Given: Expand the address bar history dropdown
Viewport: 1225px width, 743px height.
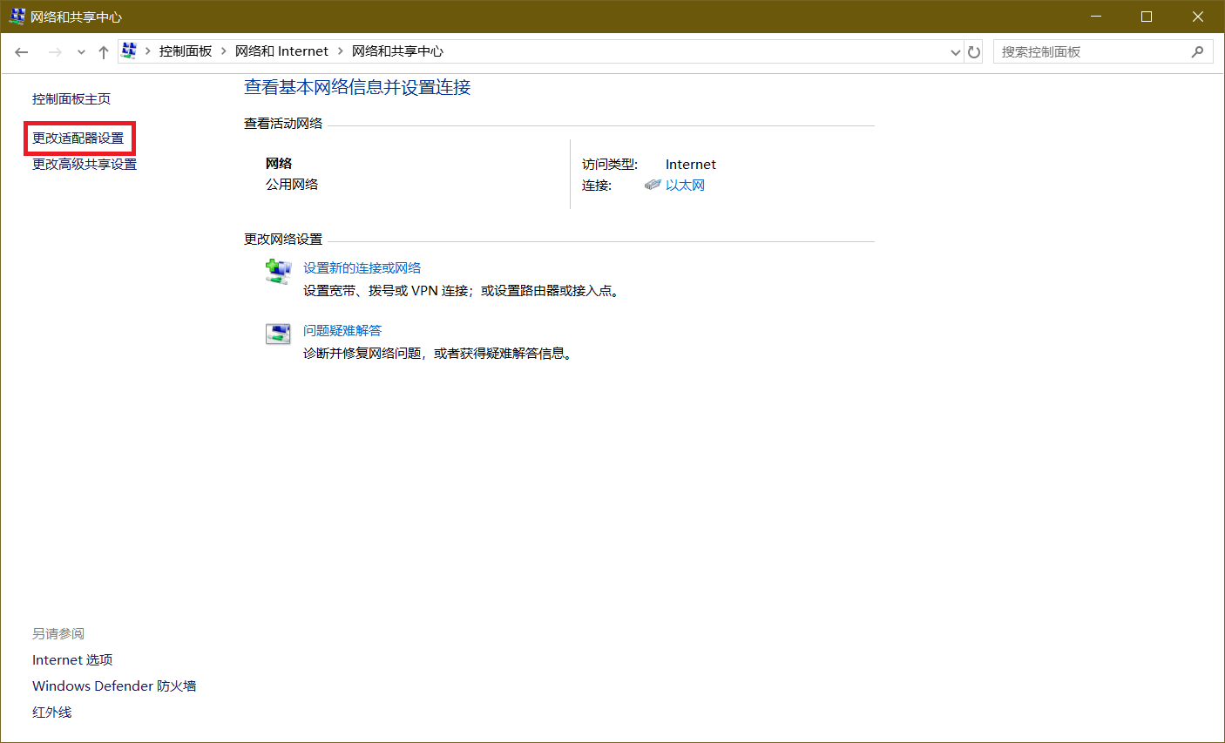Looking at the screenshot, I should 955,52.
